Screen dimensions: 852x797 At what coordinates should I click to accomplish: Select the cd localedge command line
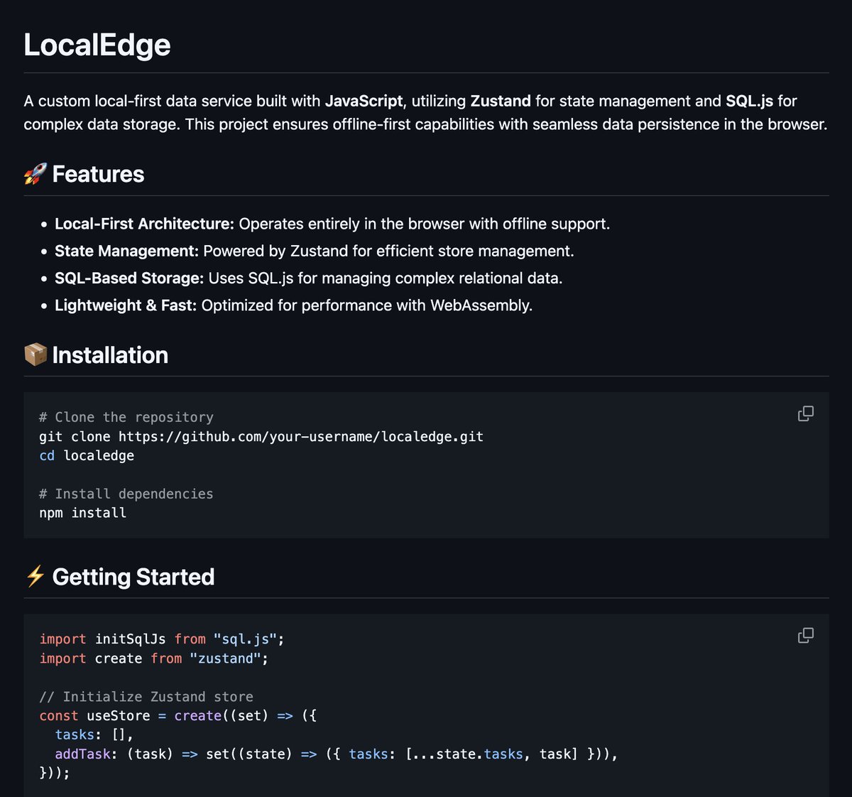86,455
